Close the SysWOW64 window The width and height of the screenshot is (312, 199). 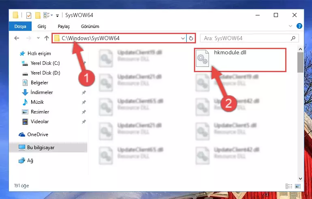pos(295,15)
